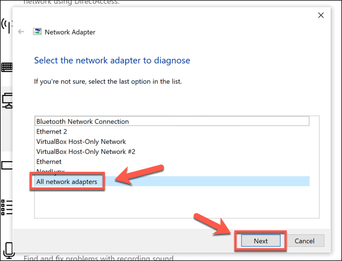Click the back arrow in the dialog header

click(21, 32)
